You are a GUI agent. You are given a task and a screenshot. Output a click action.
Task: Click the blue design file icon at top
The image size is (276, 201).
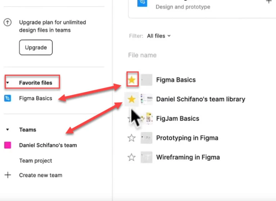[142, 3]
